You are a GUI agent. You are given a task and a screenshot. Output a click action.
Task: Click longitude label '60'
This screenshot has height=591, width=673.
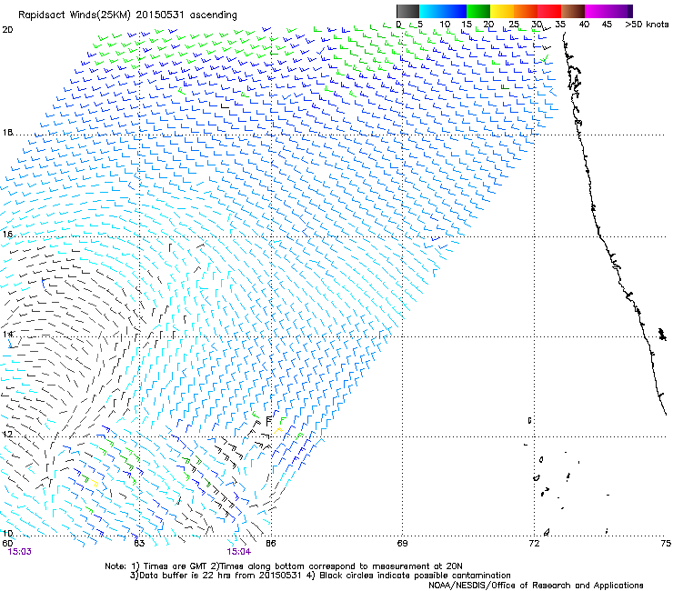(x=7, y=544)
